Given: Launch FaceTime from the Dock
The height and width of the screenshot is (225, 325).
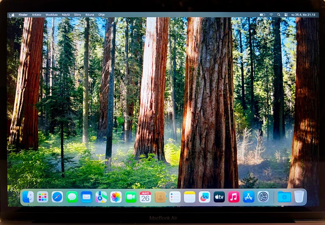Looking at the screenshot, I should point(131,197).
